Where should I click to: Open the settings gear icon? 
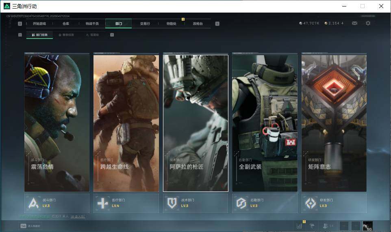[368, 24]
